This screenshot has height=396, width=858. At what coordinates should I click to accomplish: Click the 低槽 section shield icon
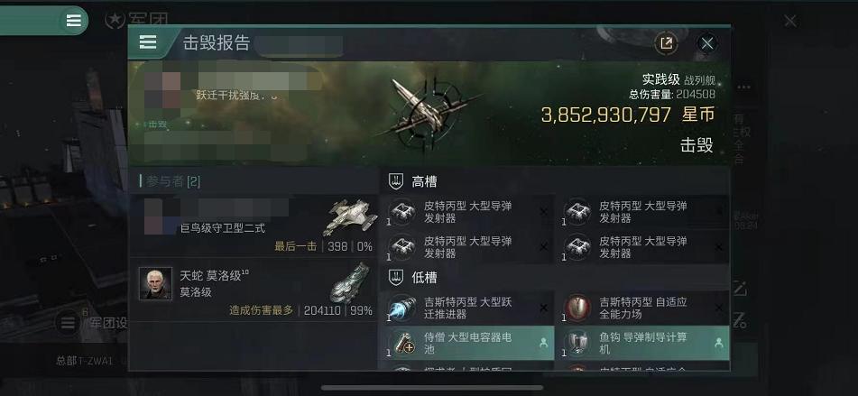(396, 277)
